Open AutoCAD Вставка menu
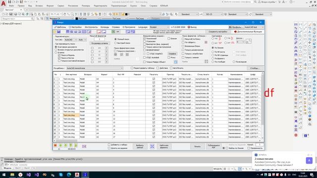The width and height of the screenshot is (317, 178). click(39, 5)
